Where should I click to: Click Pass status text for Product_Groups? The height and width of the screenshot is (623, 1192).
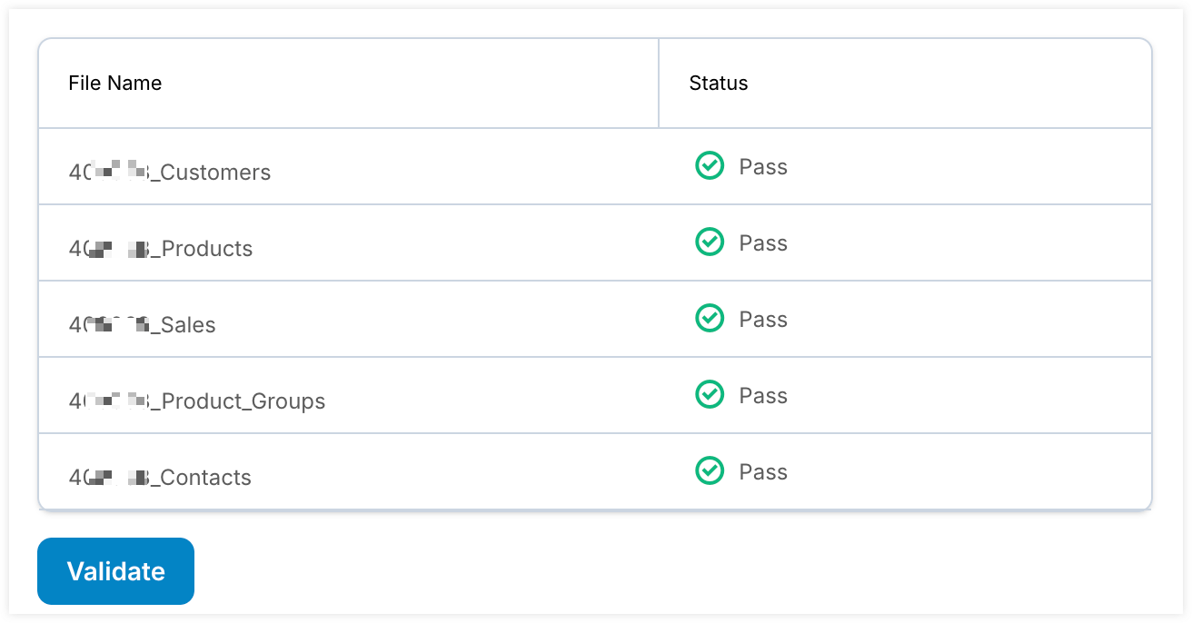click(763, 396)
